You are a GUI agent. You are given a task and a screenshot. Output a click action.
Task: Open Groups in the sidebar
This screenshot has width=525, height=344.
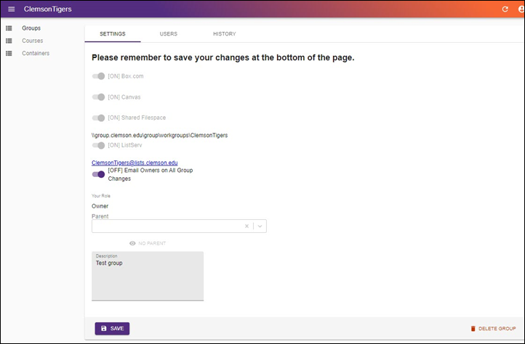(31, 28)
